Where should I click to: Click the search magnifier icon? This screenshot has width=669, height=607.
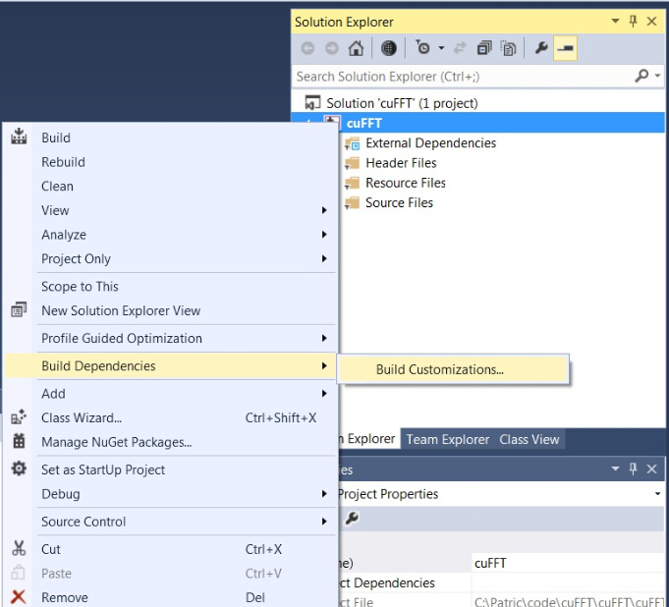[641, 76]
